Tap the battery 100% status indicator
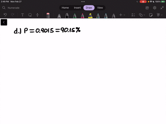The width and height of the screenshot is (166, 124). click(160, 2)
